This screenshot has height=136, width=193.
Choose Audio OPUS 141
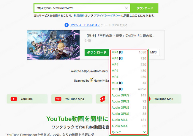[129, 95]
